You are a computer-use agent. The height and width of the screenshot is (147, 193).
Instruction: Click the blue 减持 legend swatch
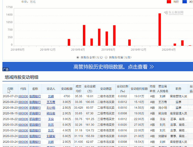point(185,2)
